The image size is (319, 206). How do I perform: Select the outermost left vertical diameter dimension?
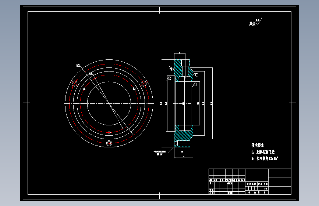[x=161, y=103]
